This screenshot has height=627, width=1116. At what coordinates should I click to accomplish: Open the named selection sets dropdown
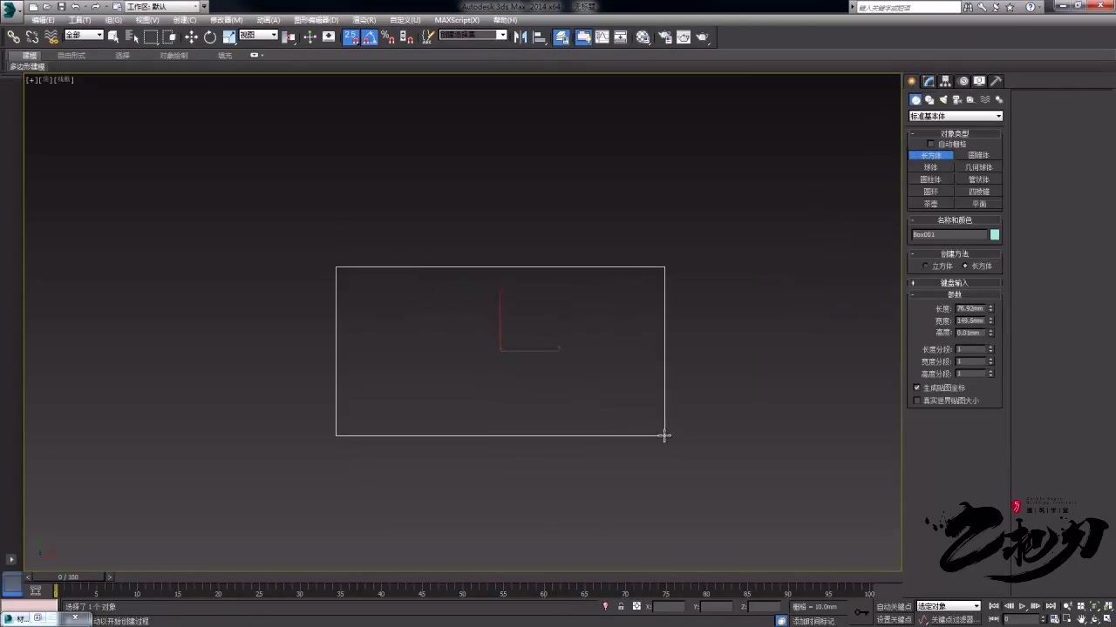pyautogui.click(x=473, y=35)
